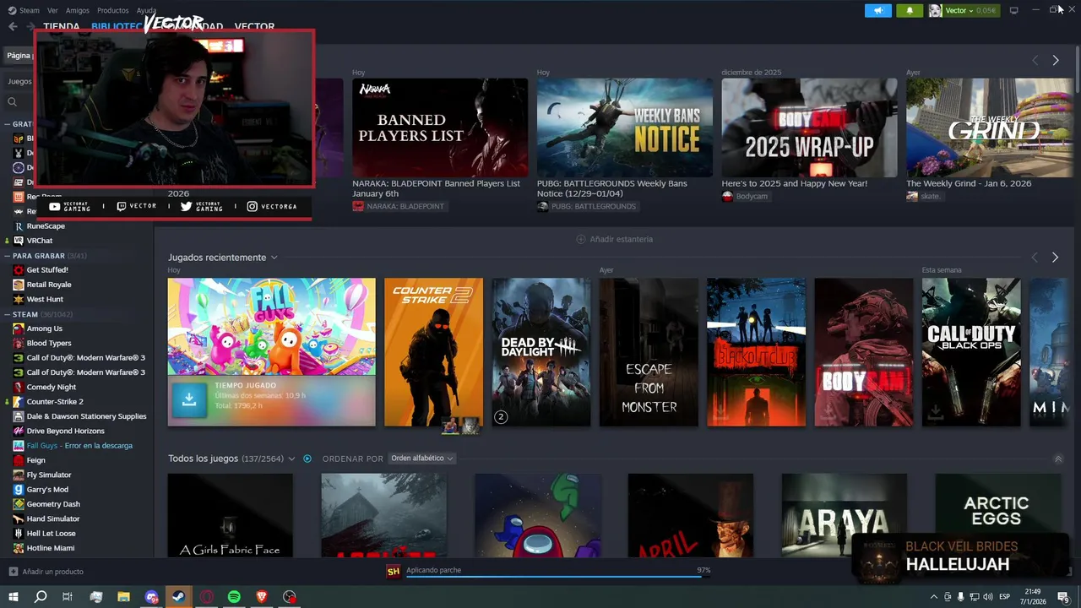Open the Ver menu
1081x608 pixels.
[x=52, y=10]
